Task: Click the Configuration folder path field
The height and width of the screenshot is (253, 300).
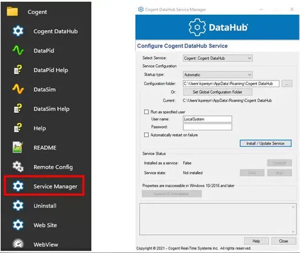Action: tap(231, 83)
